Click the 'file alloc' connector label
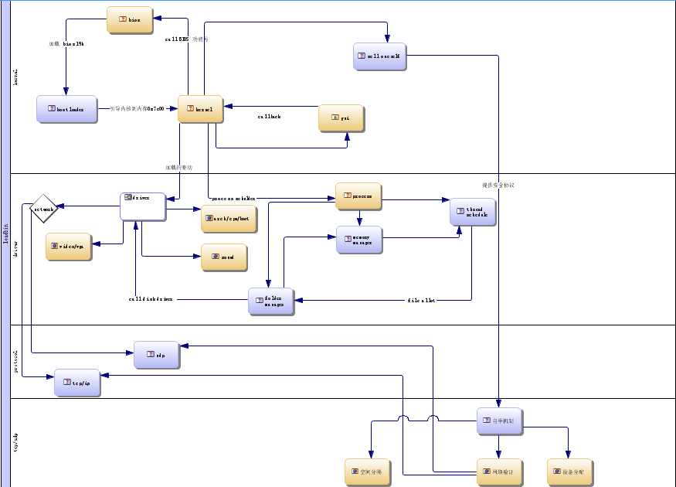 click(x=421, y=300)
